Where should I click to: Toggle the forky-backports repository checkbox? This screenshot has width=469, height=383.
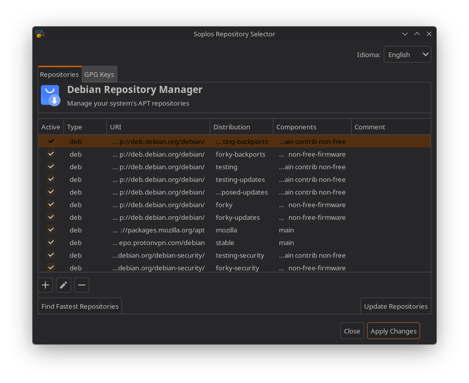(51, 154)
